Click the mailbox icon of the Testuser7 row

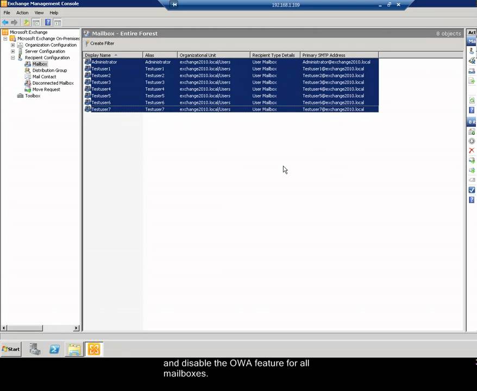[87, 109]
